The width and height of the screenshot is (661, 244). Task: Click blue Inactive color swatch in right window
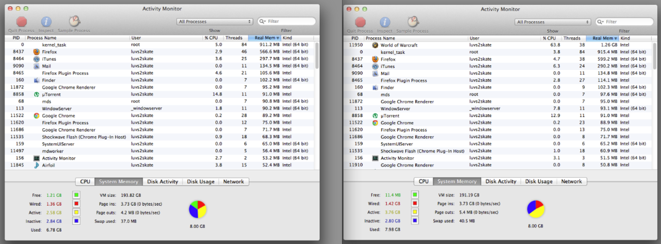tap(415, 220)
